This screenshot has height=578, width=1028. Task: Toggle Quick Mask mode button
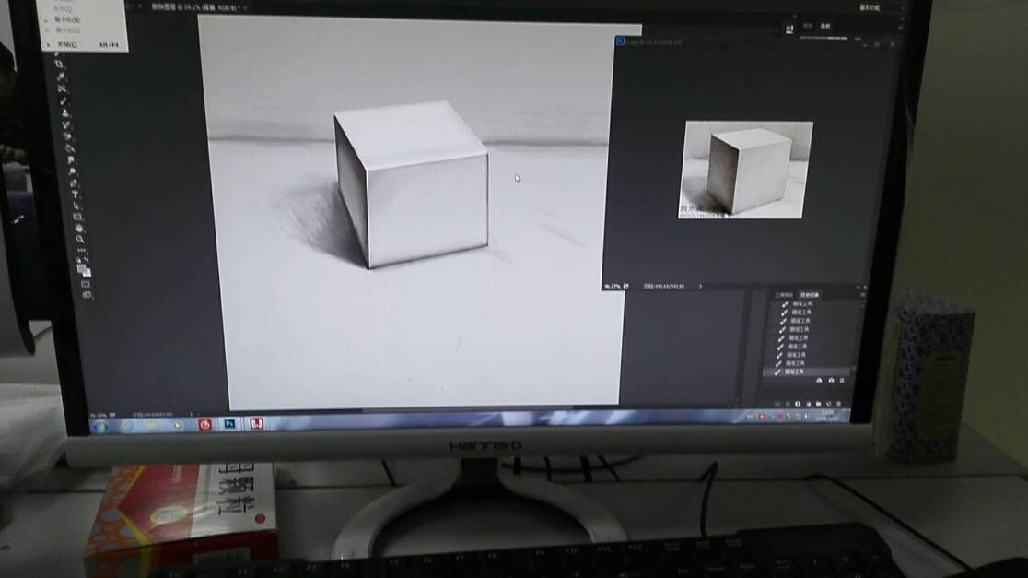(x=86, y=283)
